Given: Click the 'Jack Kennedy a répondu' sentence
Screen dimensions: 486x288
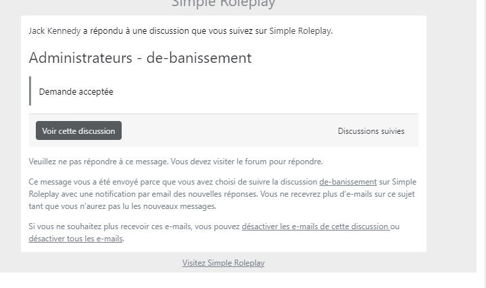Looking at the screenshot, I should click(x=180, y=31).
